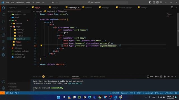Switch to the Problems panel tab

[x=37, y=77]
